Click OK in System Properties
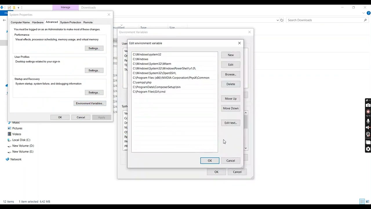The image size is (371, 209). (60, 117)
